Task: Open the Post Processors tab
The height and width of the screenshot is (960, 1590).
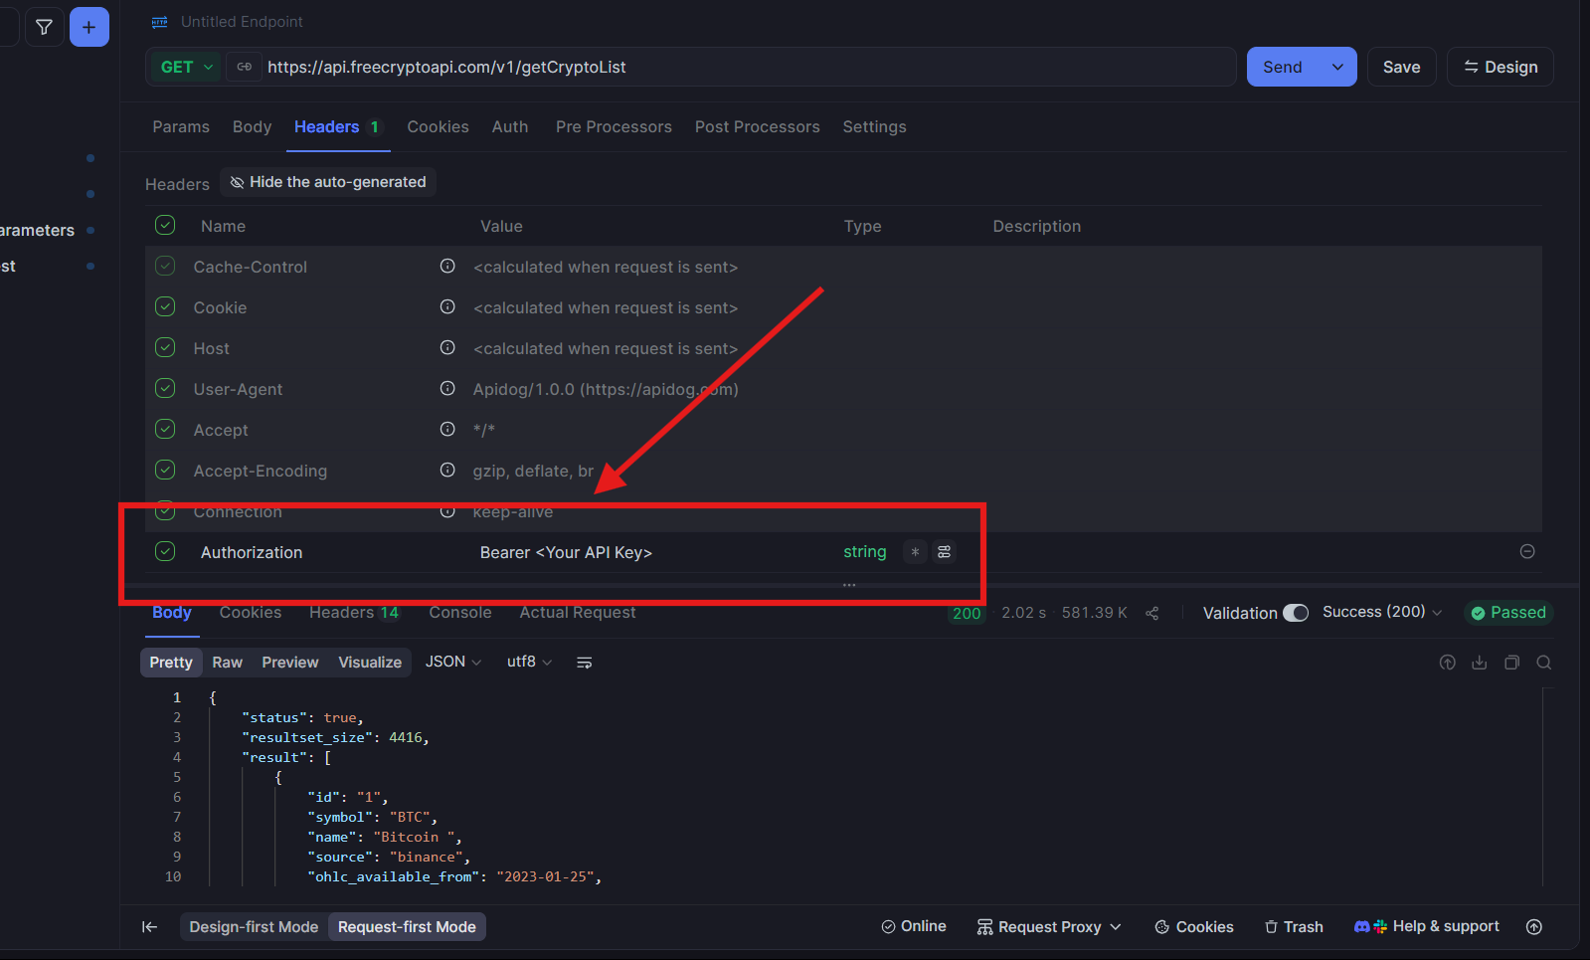Action: pos(758,126)
